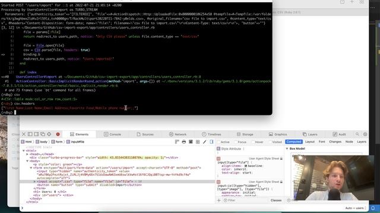Expand the <head> tree node

pyautogui.click(x=27, y=154)
